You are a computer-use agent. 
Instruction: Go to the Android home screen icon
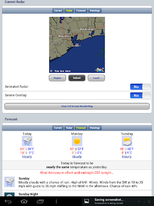(x=24, y=201)
